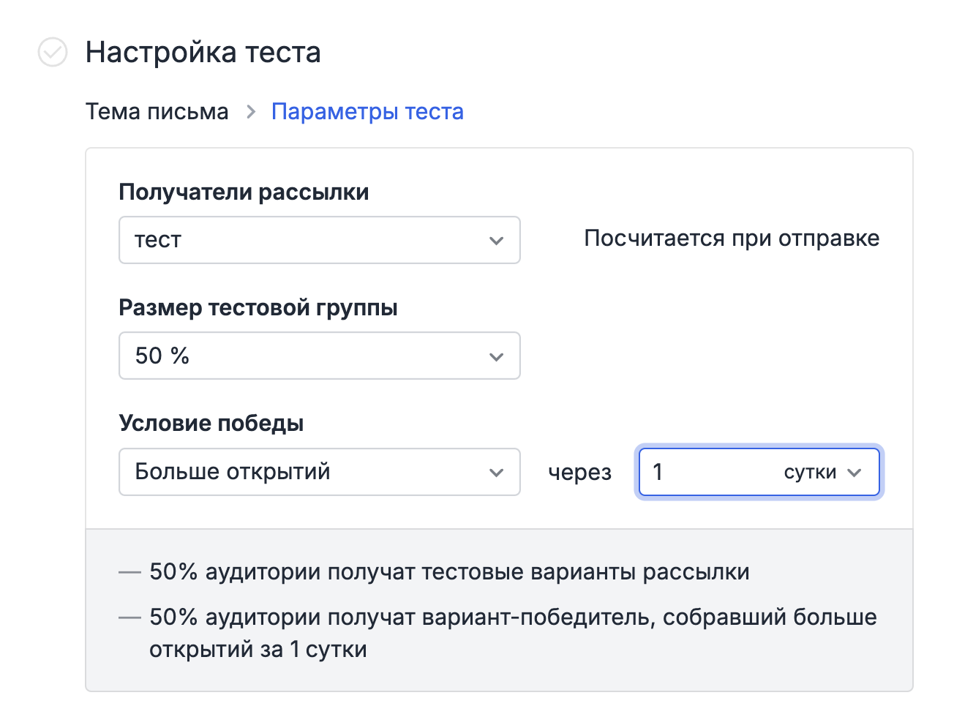Click the breadcrumb separator arrow after Тема письма
Screen dimensions: 954x717
[251, 112]
